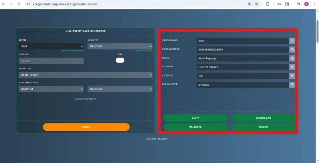Screen dimensions: 319x163
Task: Go forward in browser history
Action: tap(11, 4)
